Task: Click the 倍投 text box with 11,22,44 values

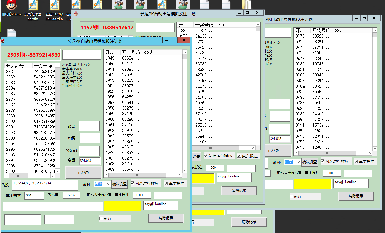Action: click(x=45, y=185)
